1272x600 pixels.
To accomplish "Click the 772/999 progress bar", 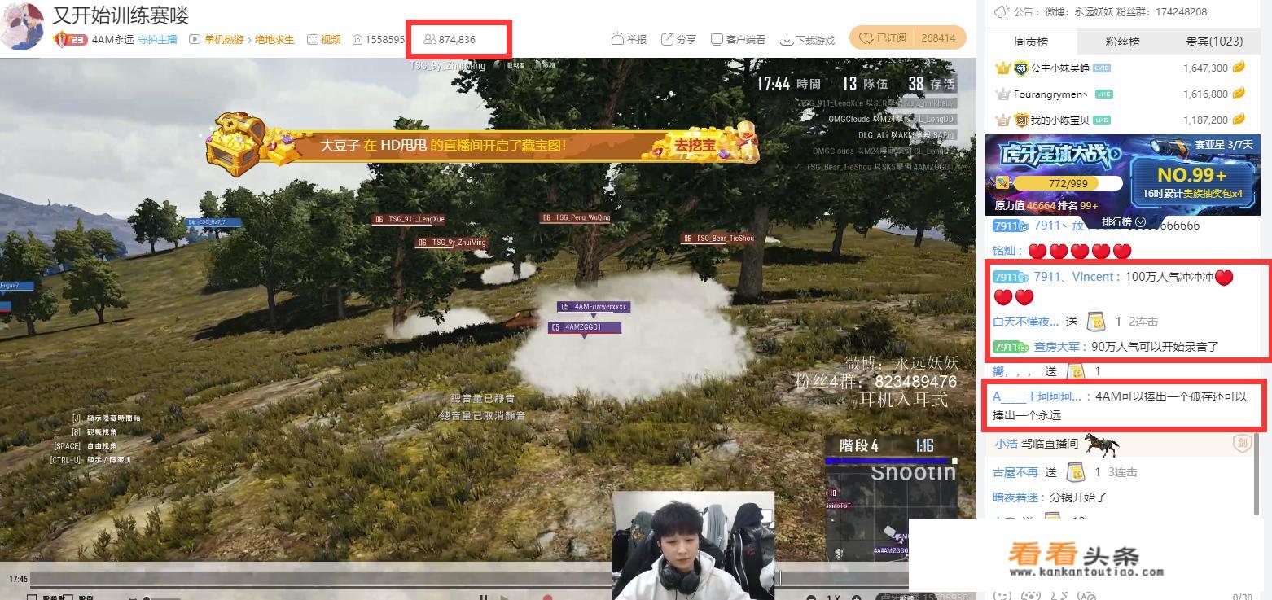I will [1068, 184].
